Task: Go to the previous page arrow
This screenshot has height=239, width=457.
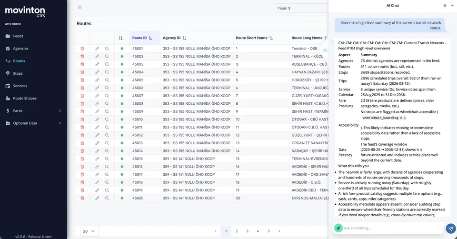Action: tap(215, 231)
